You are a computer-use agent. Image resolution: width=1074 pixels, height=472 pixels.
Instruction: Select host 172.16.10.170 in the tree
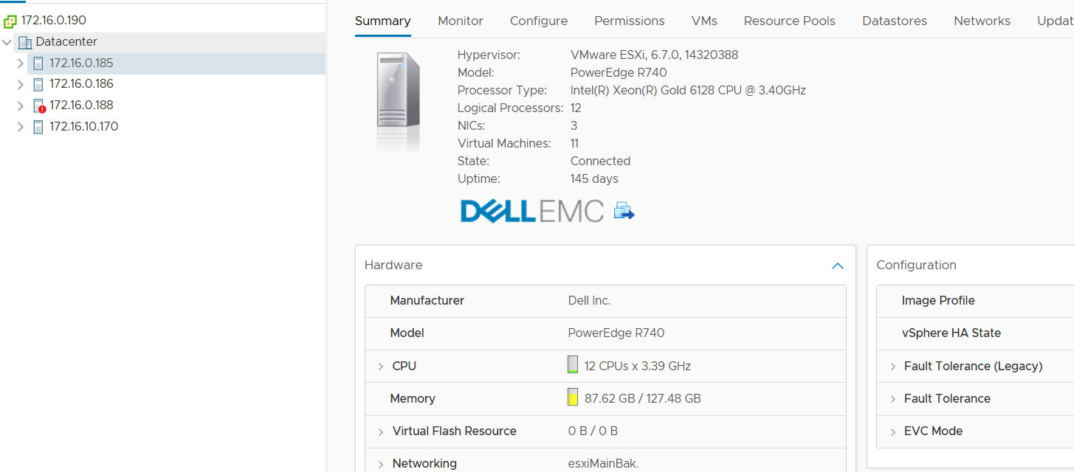pos(84,127)
